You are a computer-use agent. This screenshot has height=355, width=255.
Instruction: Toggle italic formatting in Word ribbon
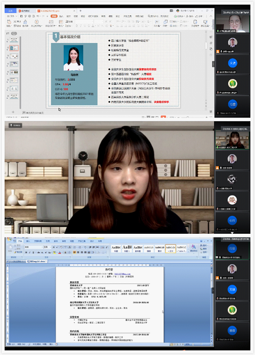(30, 252)
